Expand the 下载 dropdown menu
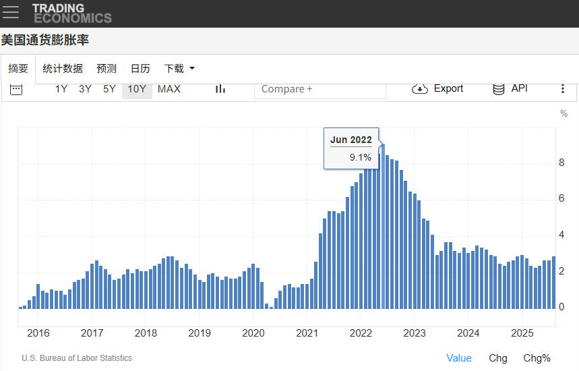 [x=179, y=69]
